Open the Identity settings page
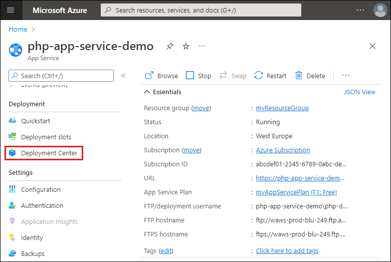 tap(32, 237)
